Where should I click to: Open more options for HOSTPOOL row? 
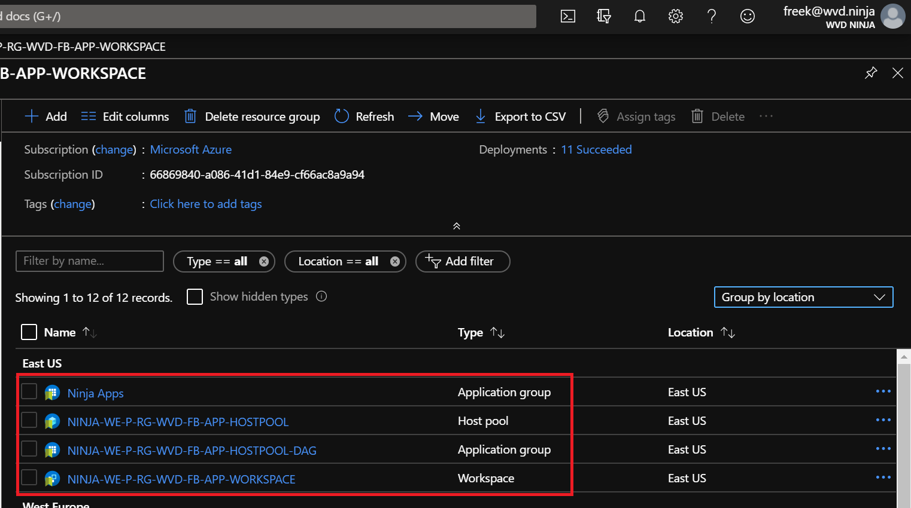883,420
